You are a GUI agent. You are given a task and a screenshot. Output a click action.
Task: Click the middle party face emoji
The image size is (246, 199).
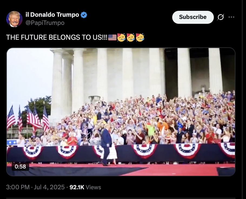point(131,37)
